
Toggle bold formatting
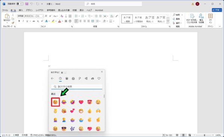click(19, 21)
